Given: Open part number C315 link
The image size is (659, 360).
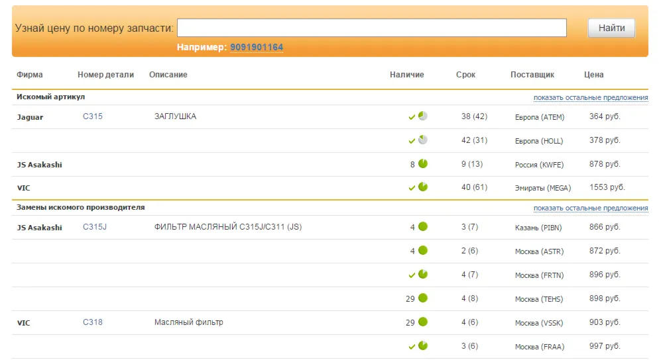Looking at the screenshot, I should point(92,116).
